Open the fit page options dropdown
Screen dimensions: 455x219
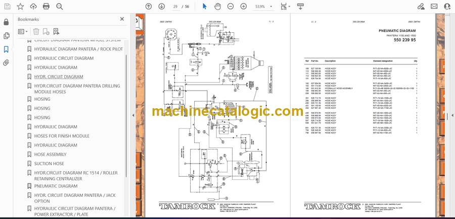(286, 7)
